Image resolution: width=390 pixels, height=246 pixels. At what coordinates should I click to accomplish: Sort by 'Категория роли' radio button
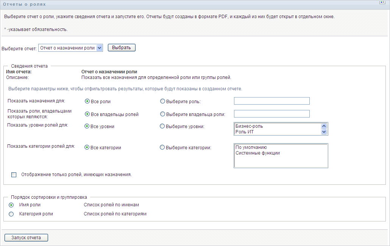(11, 214)
